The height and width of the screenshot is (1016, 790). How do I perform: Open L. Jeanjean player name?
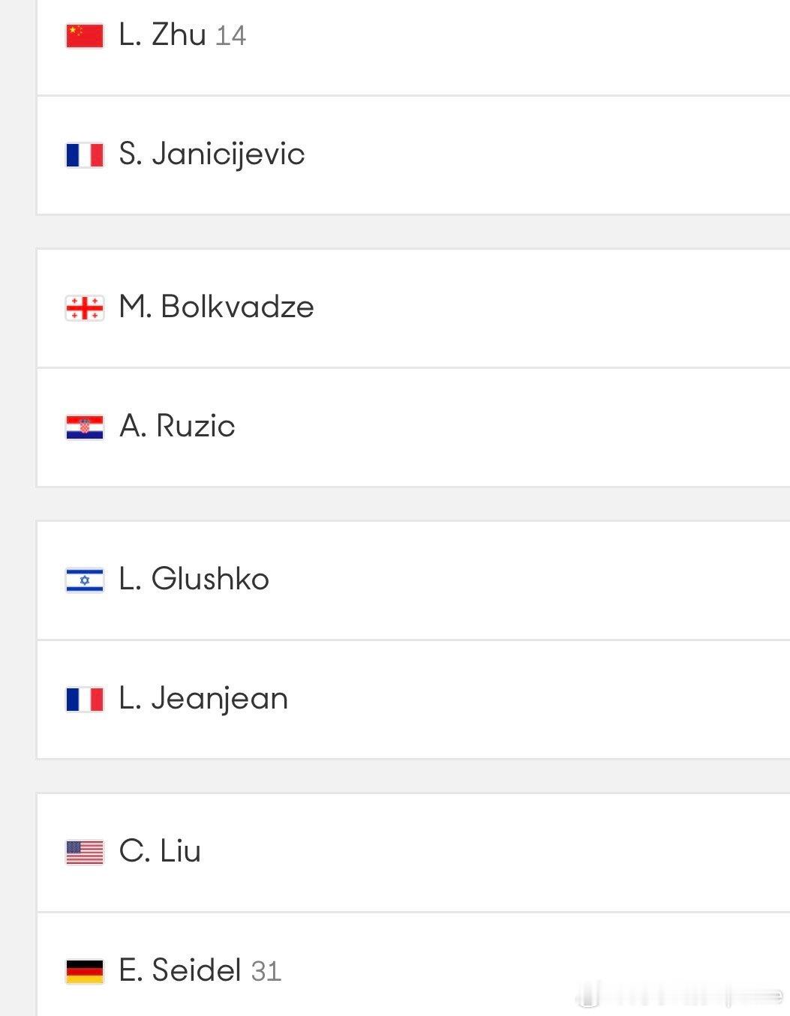click(x=203, y=699)
